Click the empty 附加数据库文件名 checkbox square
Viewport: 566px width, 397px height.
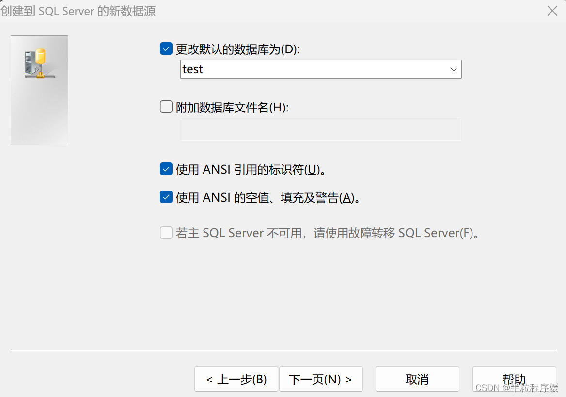[x=166, y=106]
